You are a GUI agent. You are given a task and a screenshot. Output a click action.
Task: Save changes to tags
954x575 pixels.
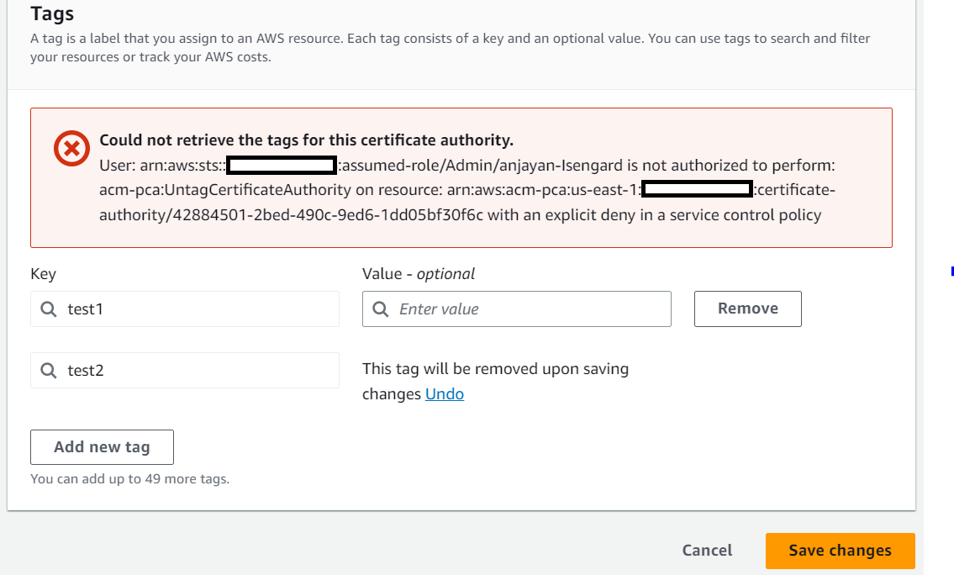(x=841, y=551)
